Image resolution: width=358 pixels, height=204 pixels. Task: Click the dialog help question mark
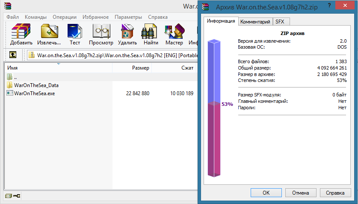pos(329,5)
